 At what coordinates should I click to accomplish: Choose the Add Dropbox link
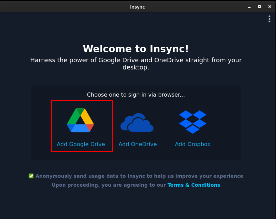click(193, 144)
